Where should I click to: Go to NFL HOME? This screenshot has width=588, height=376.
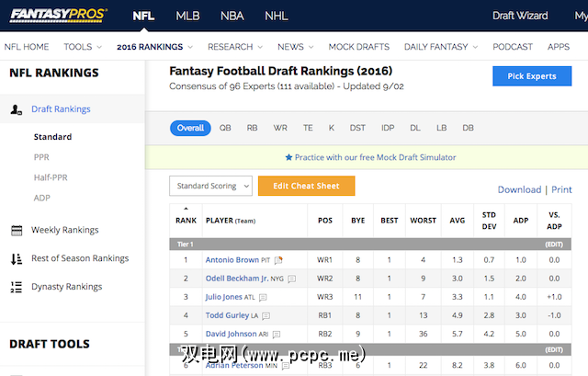click(27, 47)
